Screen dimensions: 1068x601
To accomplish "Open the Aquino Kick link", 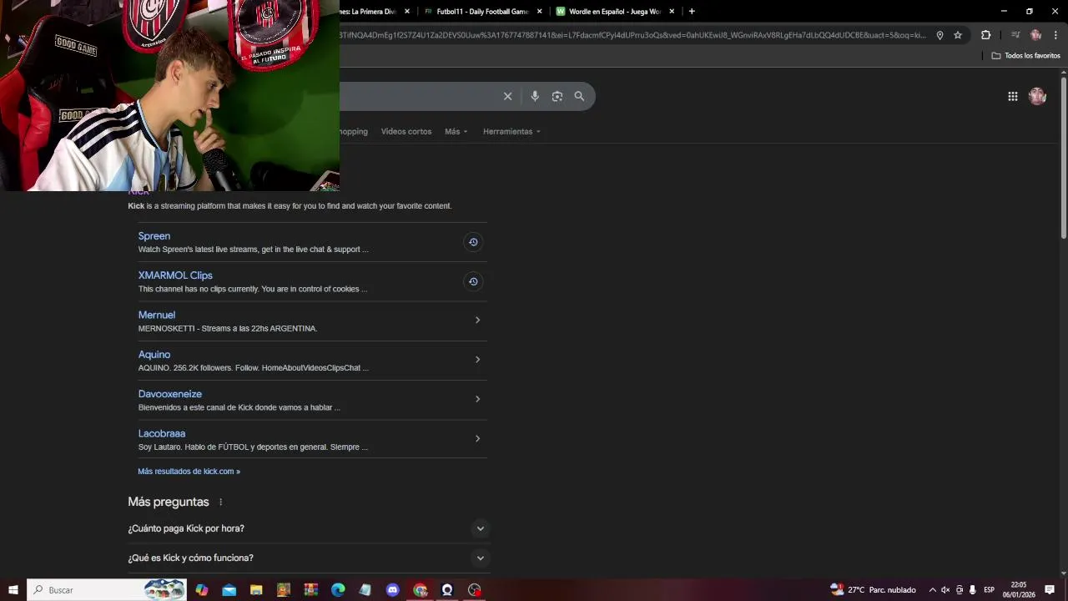I will coord(154,355).
